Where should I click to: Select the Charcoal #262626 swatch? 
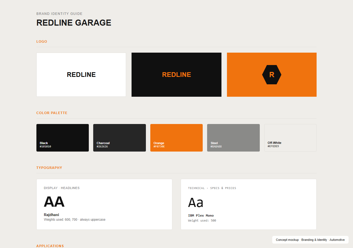(119, 138)
